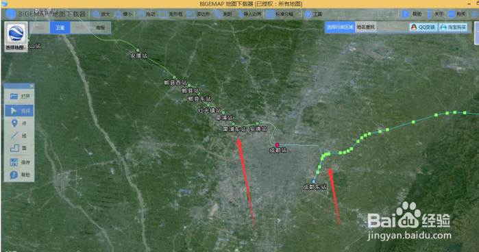Click the 郫县西站 station label
The image size is (479, 252).
[x=175, y=83]
